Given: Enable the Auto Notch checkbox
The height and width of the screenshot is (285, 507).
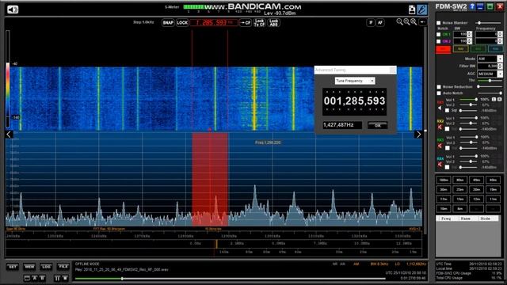Looking at the screenshot, I should tap(439, 93).
